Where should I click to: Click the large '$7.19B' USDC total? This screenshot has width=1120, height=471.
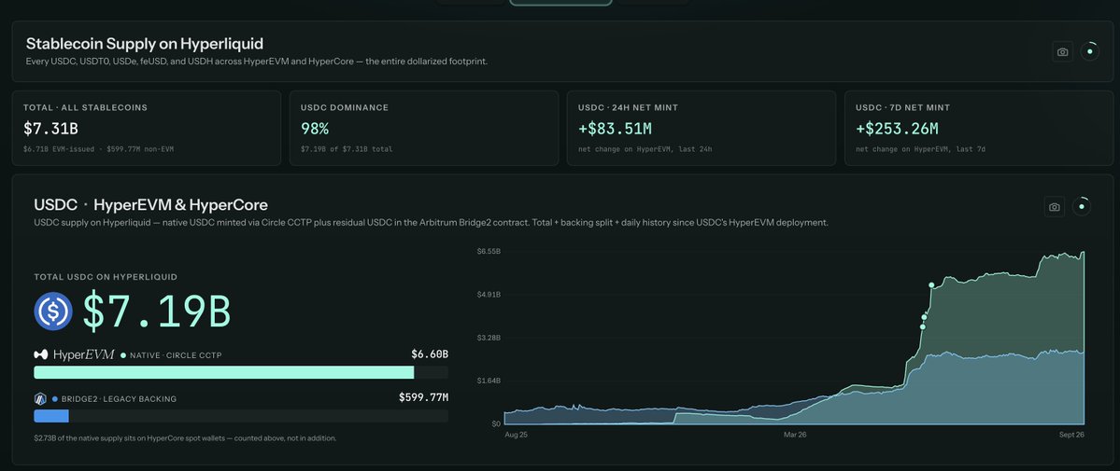156,312
